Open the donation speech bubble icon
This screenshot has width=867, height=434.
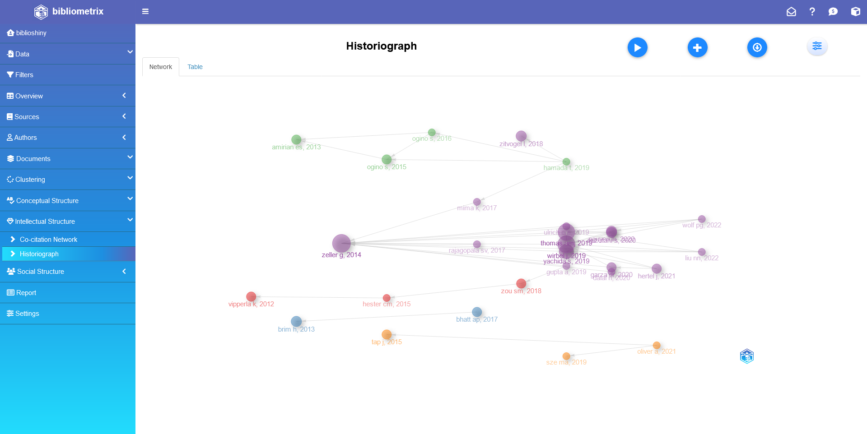[833, 12]
